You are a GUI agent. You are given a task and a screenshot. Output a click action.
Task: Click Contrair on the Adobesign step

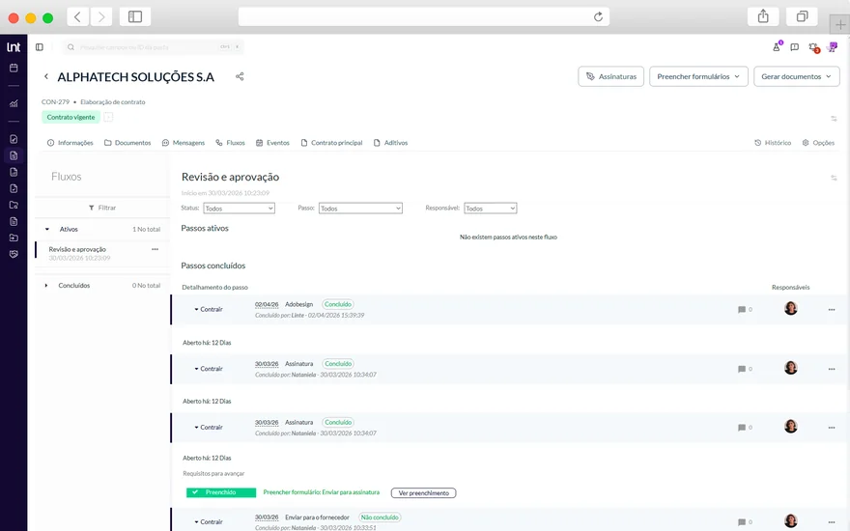coord(209,309)
